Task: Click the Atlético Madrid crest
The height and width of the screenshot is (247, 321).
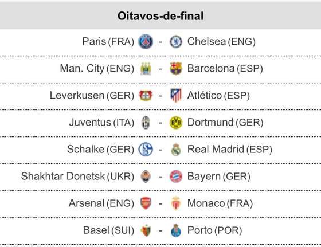Action: 176,95
